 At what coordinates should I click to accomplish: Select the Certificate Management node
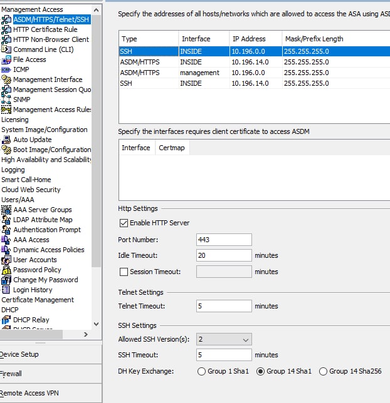[38, 300]
